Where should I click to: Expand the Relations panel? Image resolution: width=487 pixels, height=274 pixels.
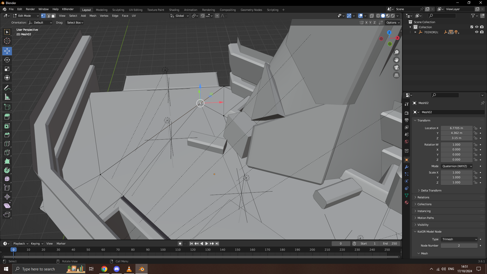coord(423,197)
